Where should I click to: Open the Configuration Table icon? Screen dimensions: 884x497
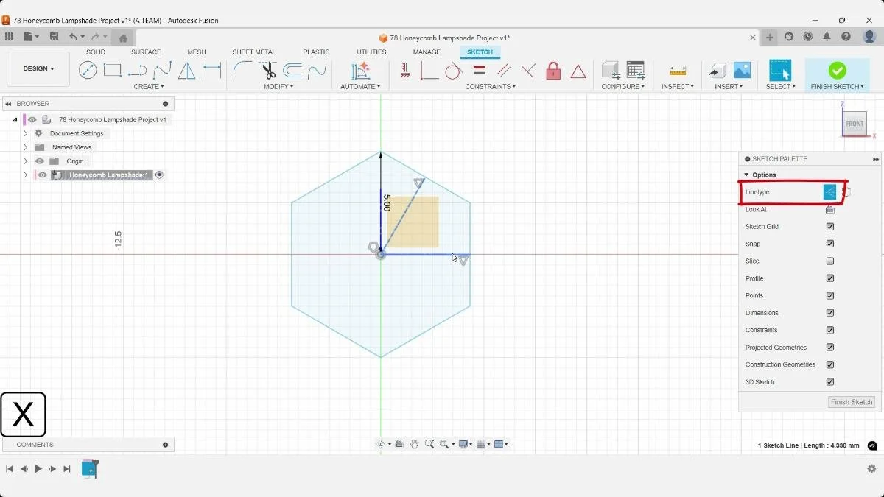pyautogui.click(x=636, y=71)
